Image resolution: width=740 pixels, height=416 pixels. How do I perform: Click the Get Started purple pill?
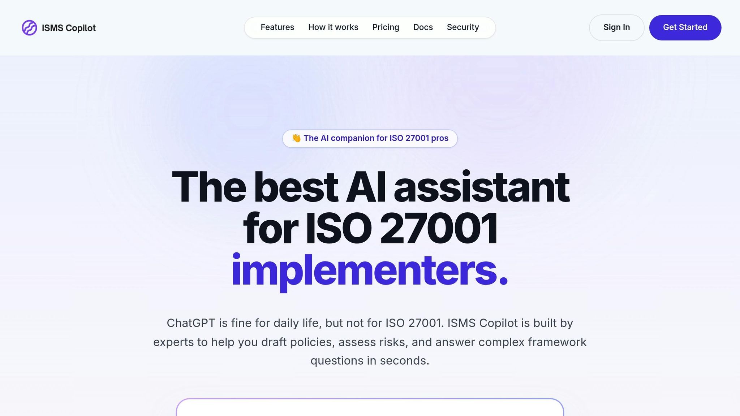click(x=685, y=27)
